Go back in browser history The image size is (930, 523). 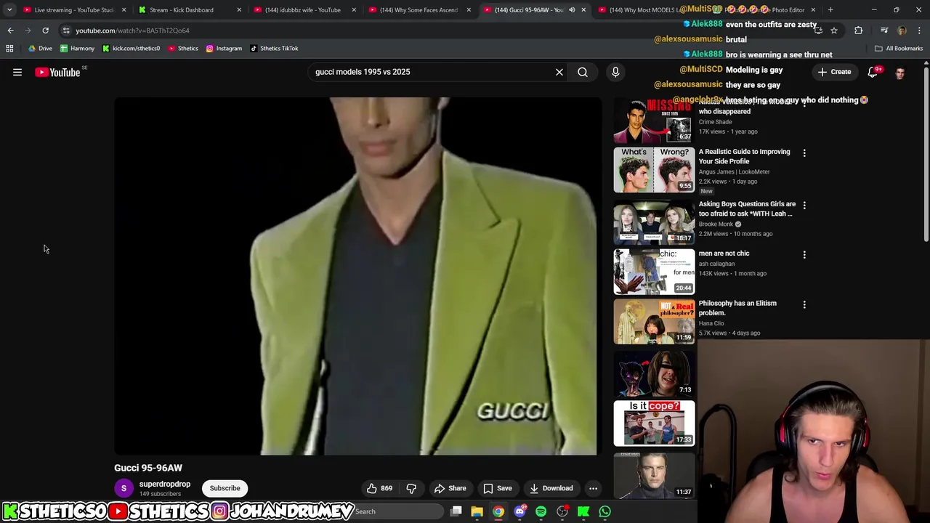(x=10, y=31)
